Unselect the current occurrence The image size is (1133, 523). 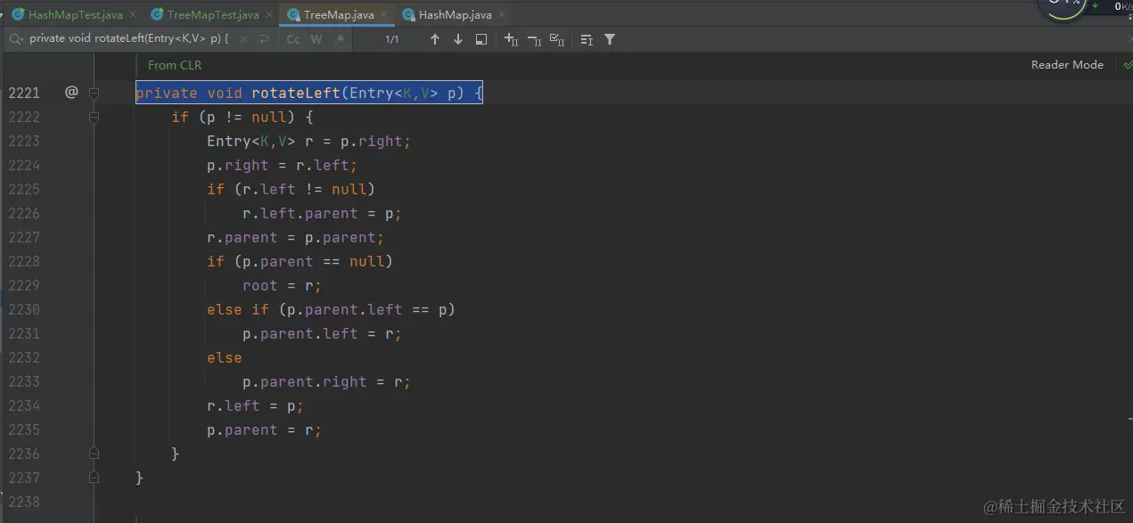coord(534,39)
